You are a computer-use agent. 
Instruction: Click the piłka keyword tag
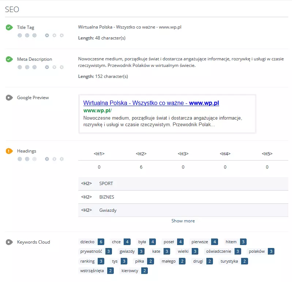click(x=143, y=261)
